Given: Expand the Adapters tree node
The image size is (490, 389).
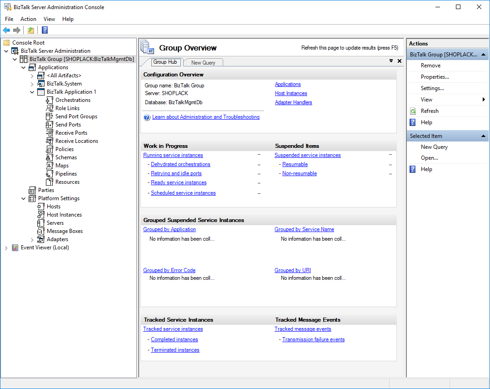Looking at the screenshot, I should pos(32,239).
